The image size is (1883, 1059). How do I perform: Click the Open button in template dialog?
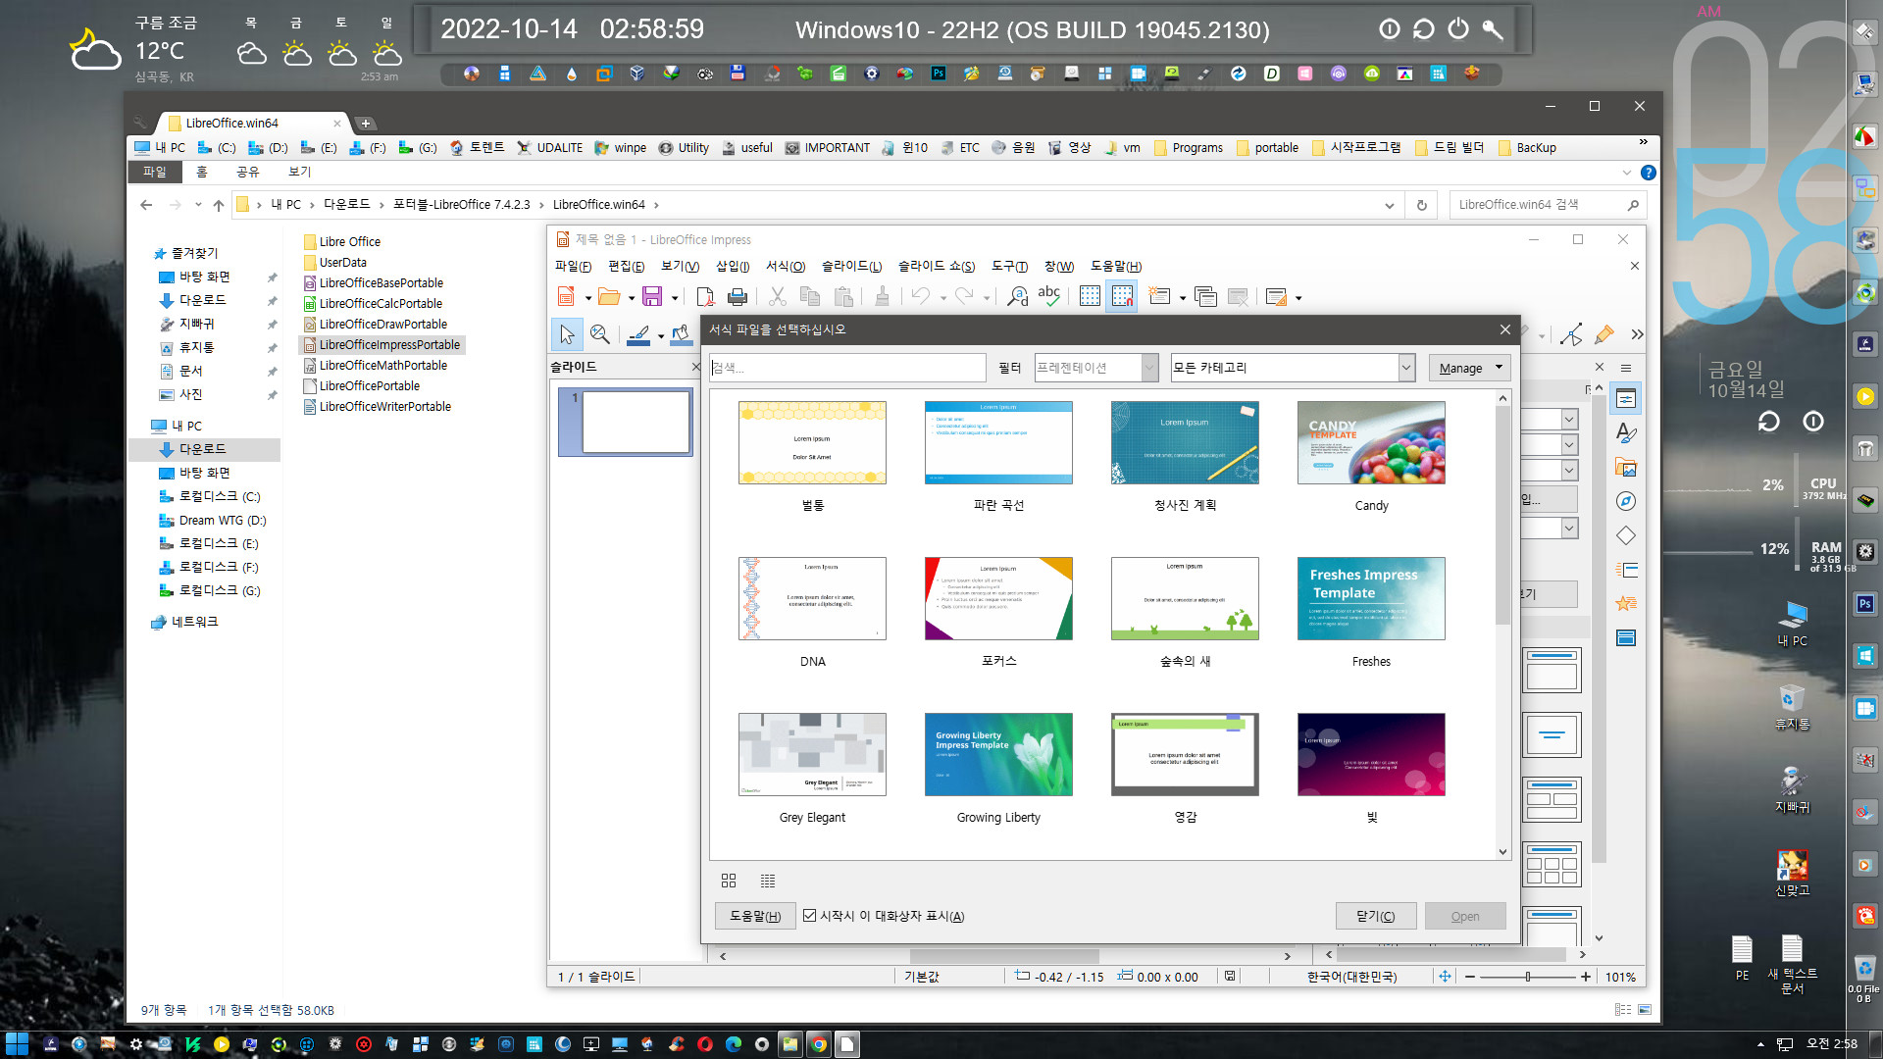1465,916
